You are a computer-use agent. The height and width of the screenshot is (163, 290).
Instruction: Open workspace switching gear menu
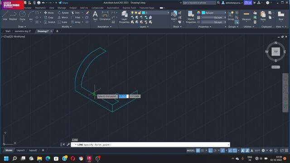[x=263, y=150]
